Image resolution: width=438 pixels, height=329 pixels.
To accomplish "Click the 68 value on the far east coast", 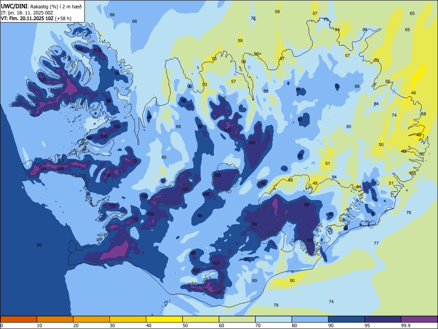I will tap(424, 114).
